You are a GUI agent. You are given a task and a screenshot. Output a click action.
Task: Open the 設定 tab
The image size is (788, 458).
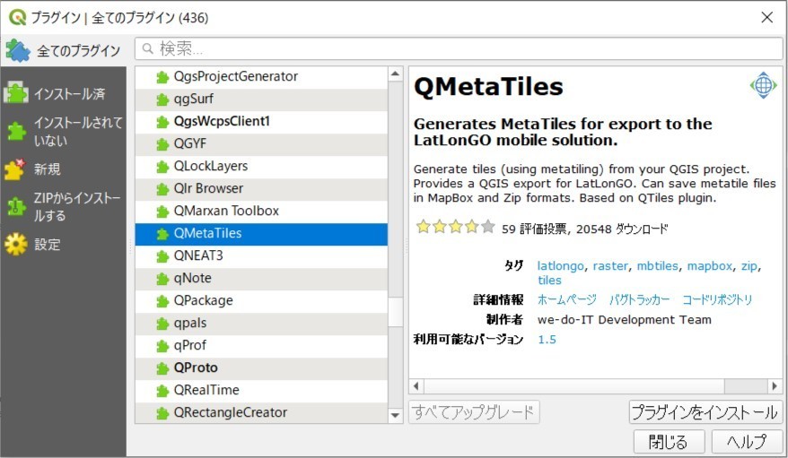[x=64, y=245]
